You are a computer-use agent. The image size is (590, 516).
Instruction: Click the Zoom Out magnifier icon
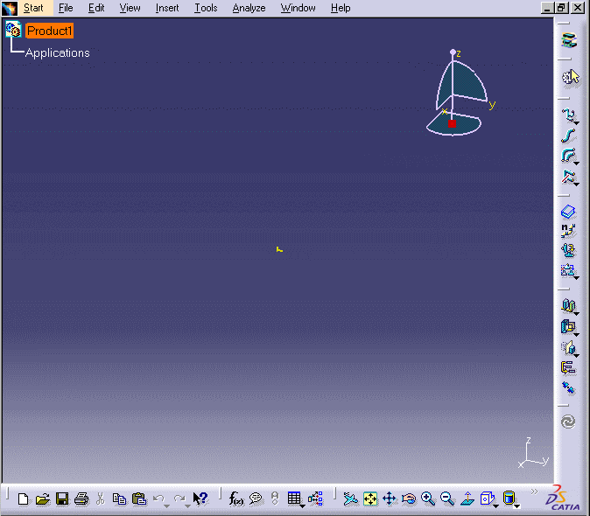(447, 499)
